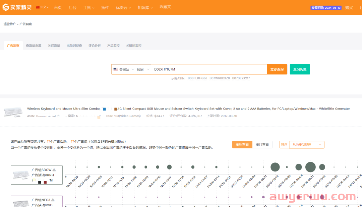Viewport: 362px width, 207px height.
Task: Open the 知识库 menu
Action: coord(145,7)
